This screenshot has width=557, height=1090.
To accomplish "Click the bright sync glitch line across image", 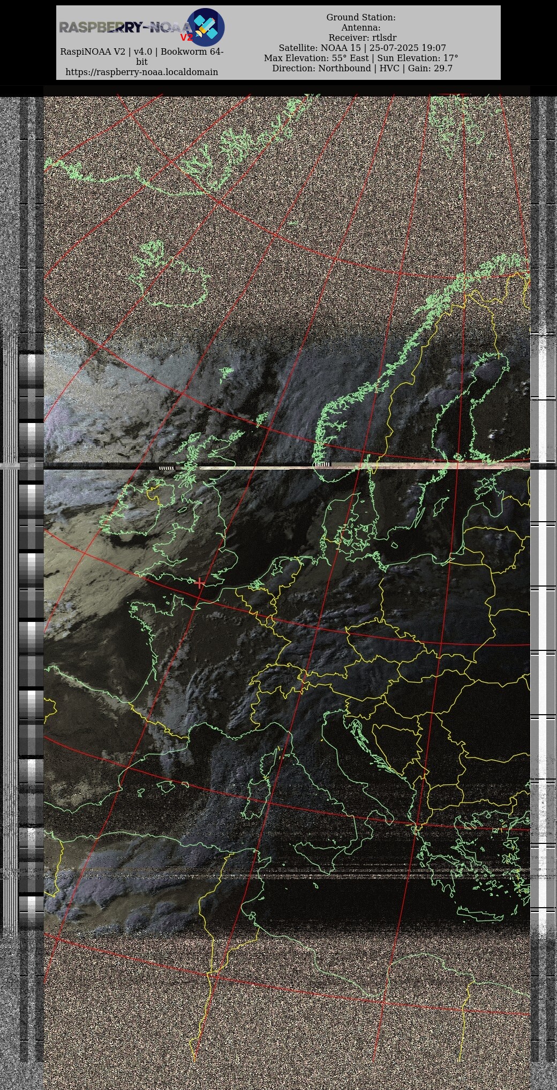I will click(287, 466).
